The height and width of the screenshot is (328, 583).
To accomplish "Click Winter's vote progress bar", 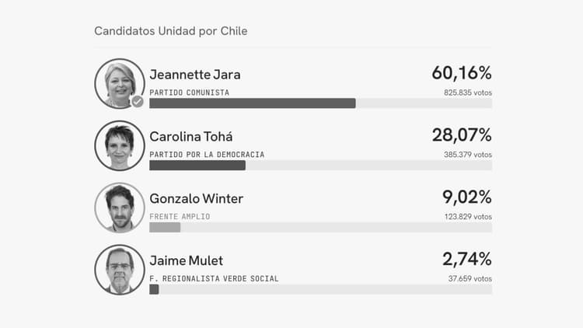I will (165, 228).
